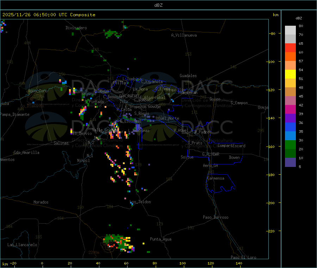Click the 'C_Española' label
Viewport: 317px width, 268px height.
click(152, 82)
